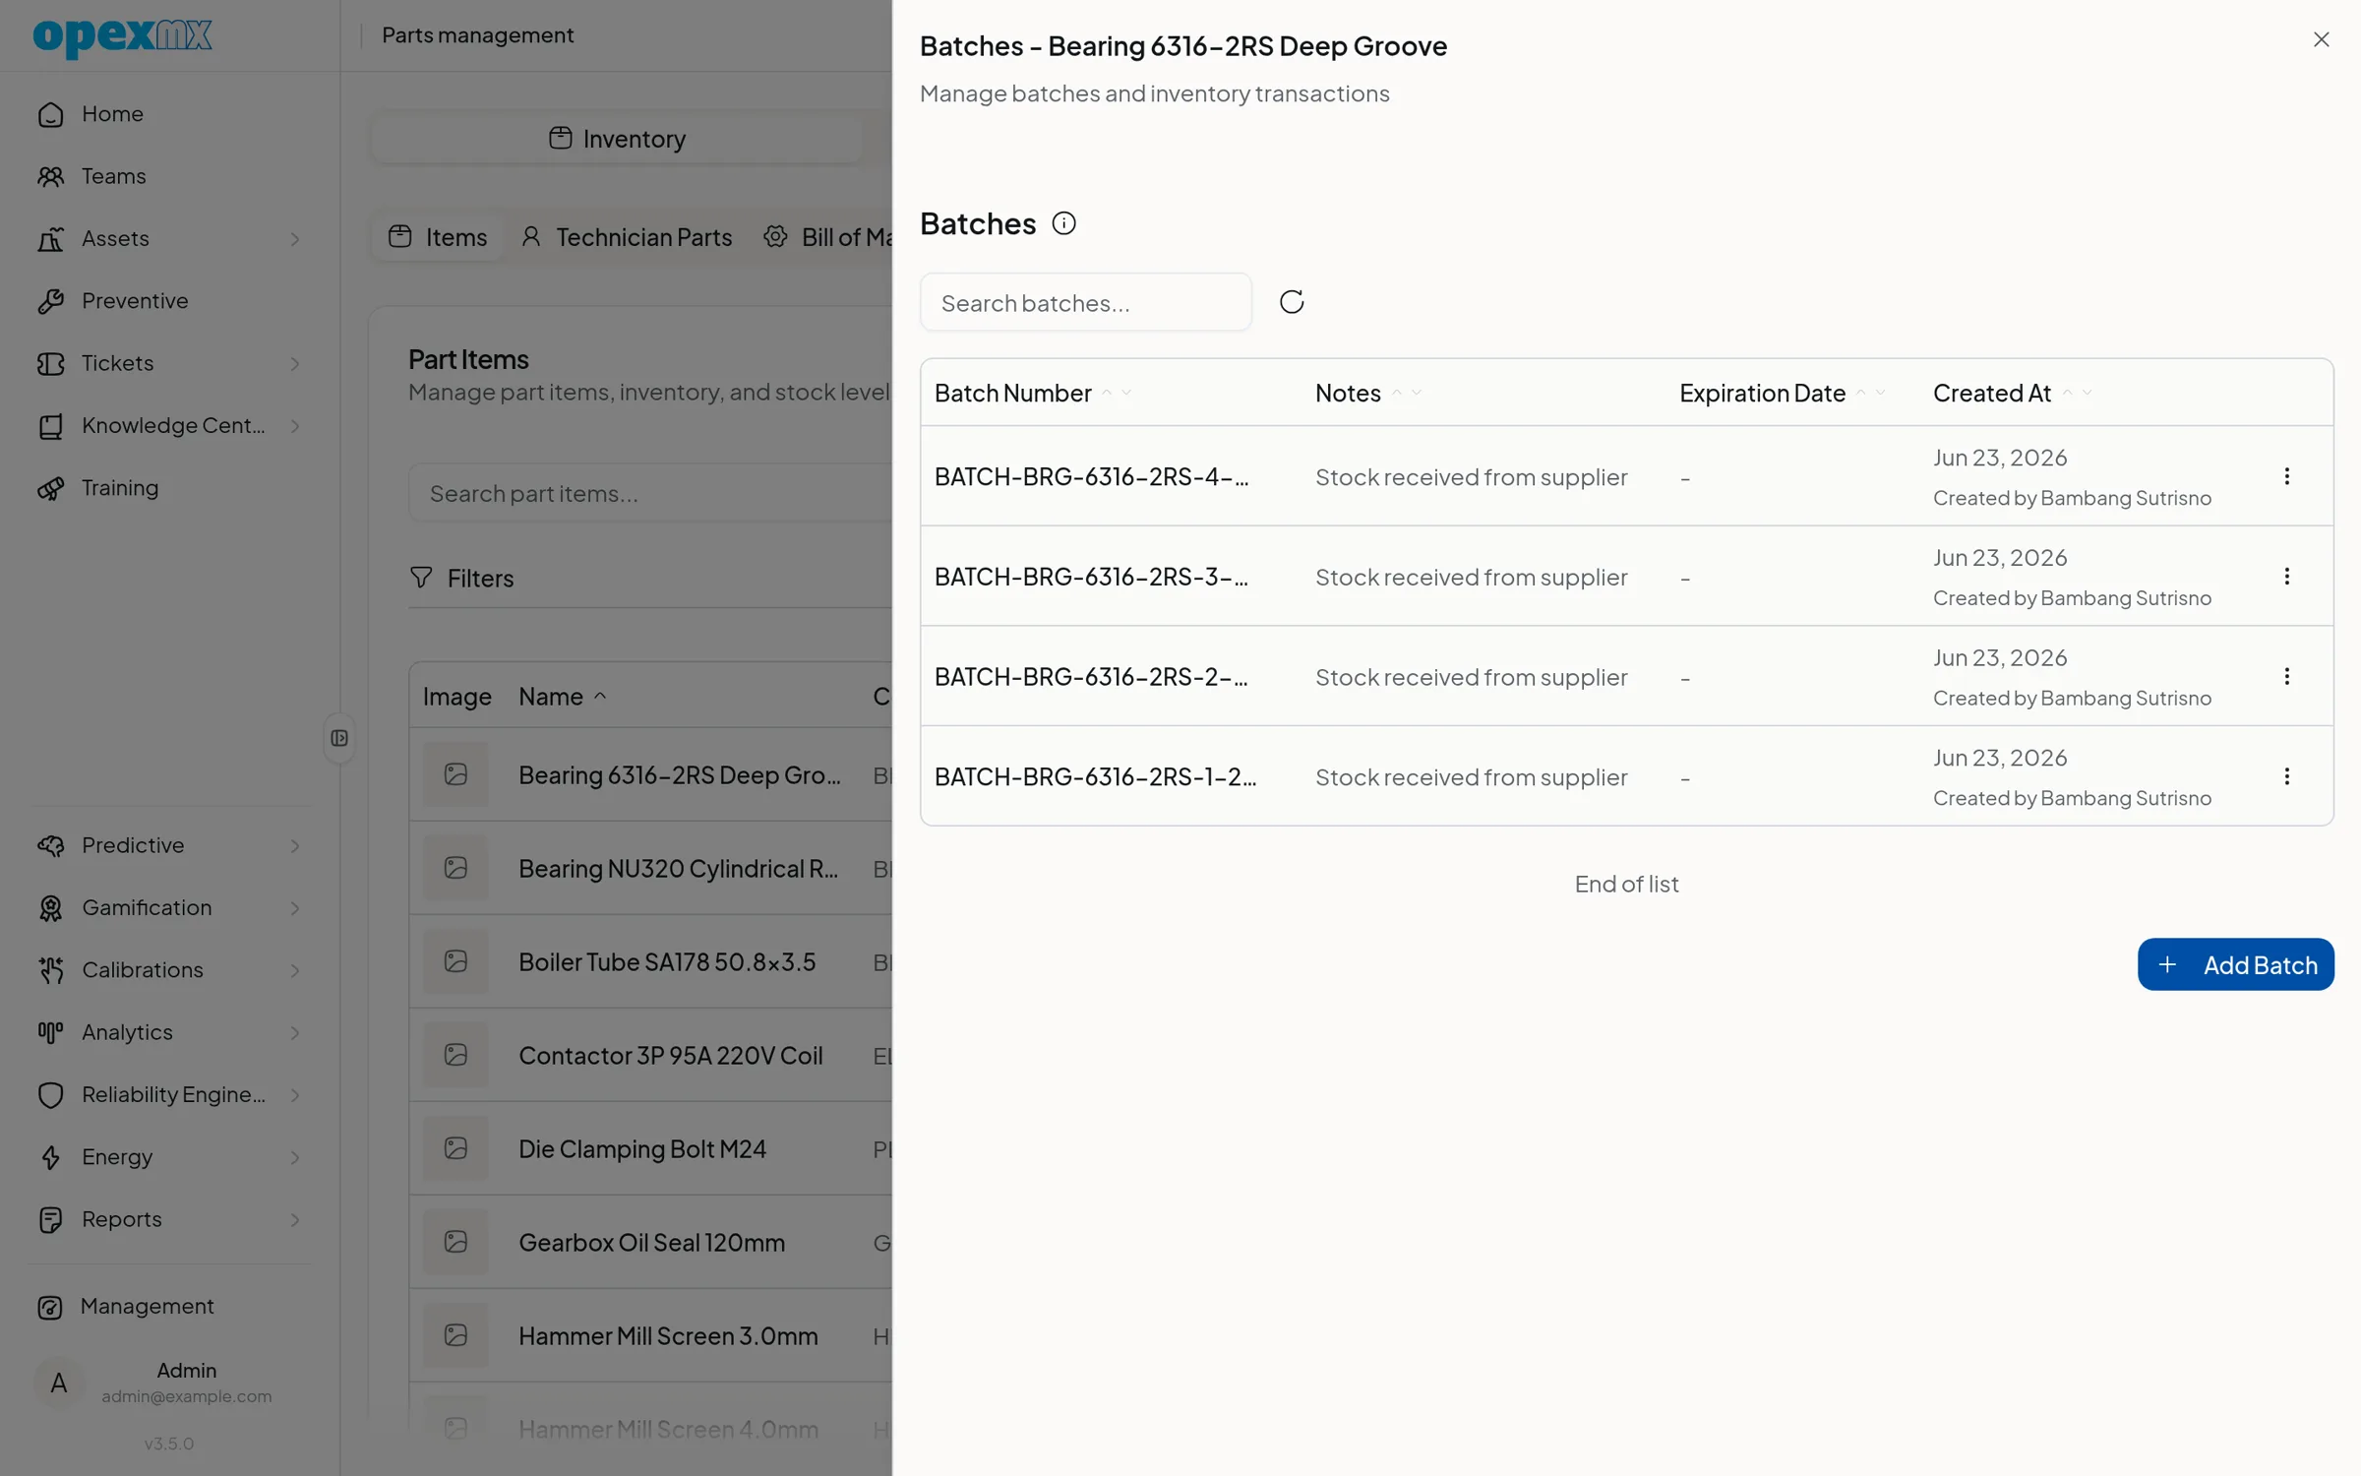Select the Items tab
Image resolution: width=2361 pixels, height=1476 pixels.
tap(438, 237)
